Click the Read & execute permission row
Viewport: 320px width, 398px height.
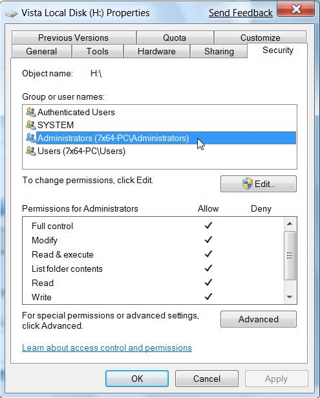(153, 254)
